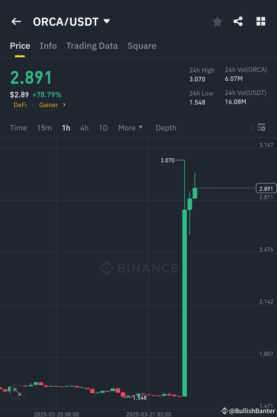The width and height of the screenshot is (277, 417).
Task: Select the 15m timeframe
Action: (44, 128)
